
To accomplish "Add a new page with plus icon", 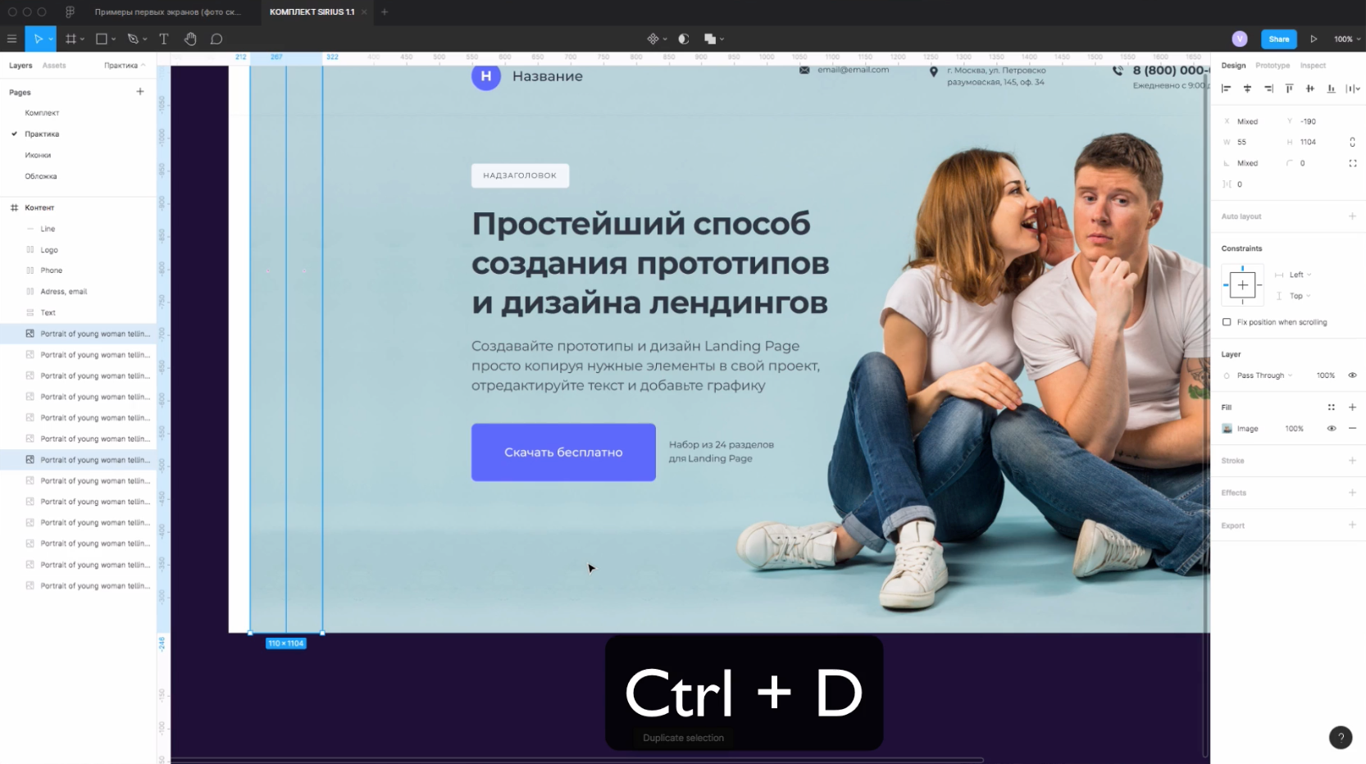I will 140,92.
